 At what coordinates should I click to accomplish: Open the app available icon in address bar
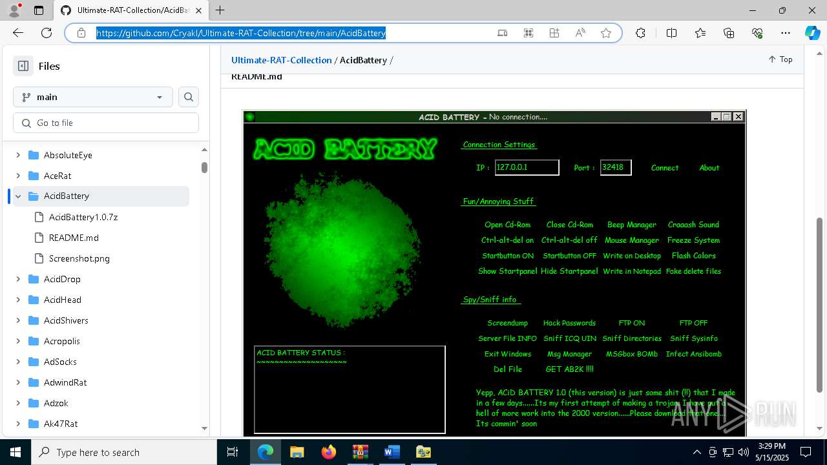click(503, 33)
